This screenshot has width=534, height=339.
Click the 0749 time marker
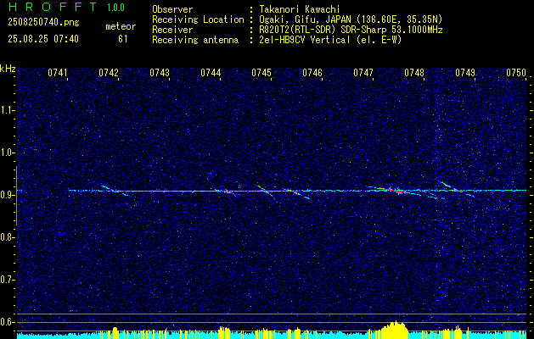(465, 72)
